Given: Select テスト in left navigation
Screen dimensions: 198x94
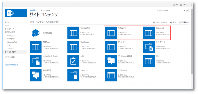Looking at the screenshot, I should pyautogui.click(x=9, y=45).
